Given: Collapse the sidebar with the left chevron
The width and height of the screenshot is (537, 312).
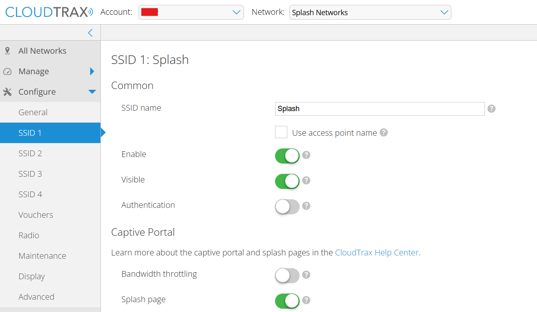Looking at the screenshot, I should coord(90,33).
